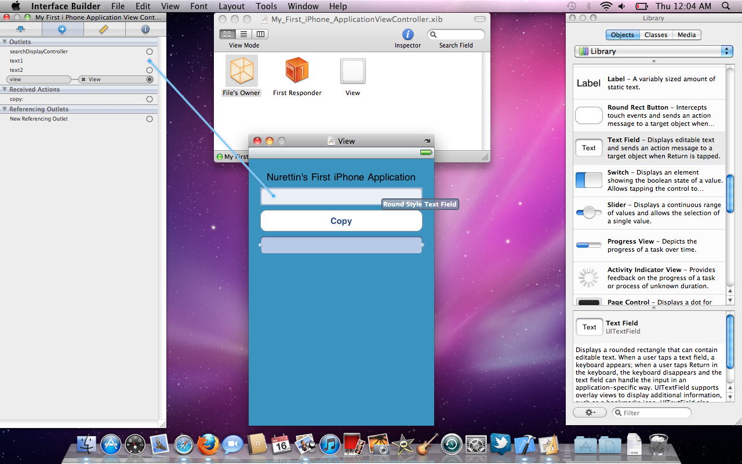Click the xib Search Field box
This screenshot has height=464, width=742.
tap(456, 35)
